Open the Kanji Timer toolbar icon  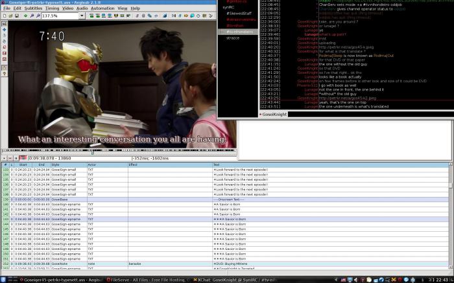pos(204,16)
